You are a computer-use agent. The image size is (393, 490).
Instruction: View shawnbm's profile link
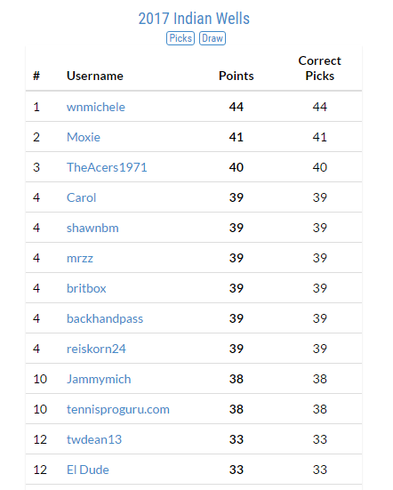coord(92,229)
